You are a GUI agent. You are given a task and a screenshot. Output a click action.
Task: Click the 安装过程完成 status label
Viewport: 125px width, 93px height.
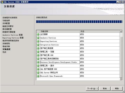pos(42,18)
